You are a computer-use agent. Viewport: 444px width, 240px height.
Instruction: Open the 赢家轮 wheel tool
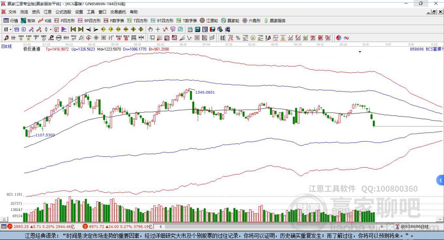(230, 21)
